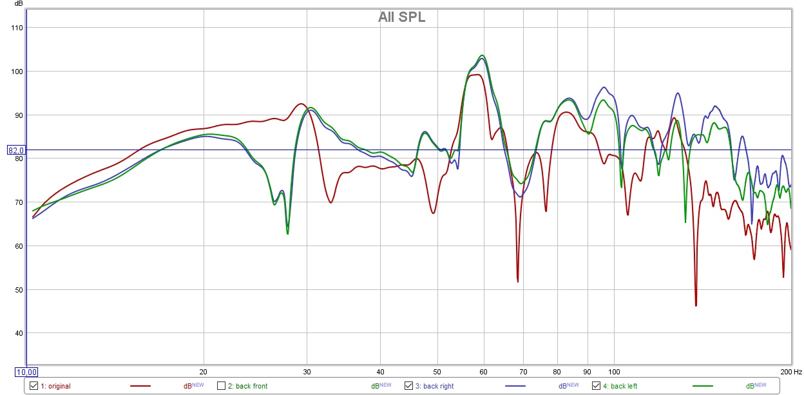
Task: Click the "200 Hz" frequency axis label
Action: click(790, 372)
